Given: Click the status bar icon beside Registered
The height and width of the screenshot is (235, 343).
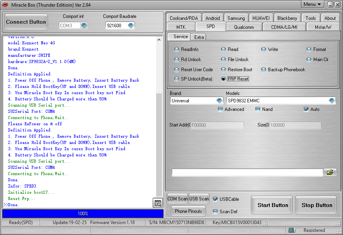Looking at the screenshot, I should [291, 230].
